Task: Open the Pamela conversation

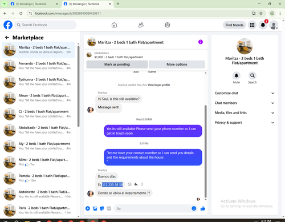Action: click(x=38, y=178)
